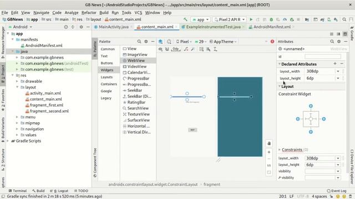Select the Layouts palette category
Screen dimensions: 355x199
[106, 77]
